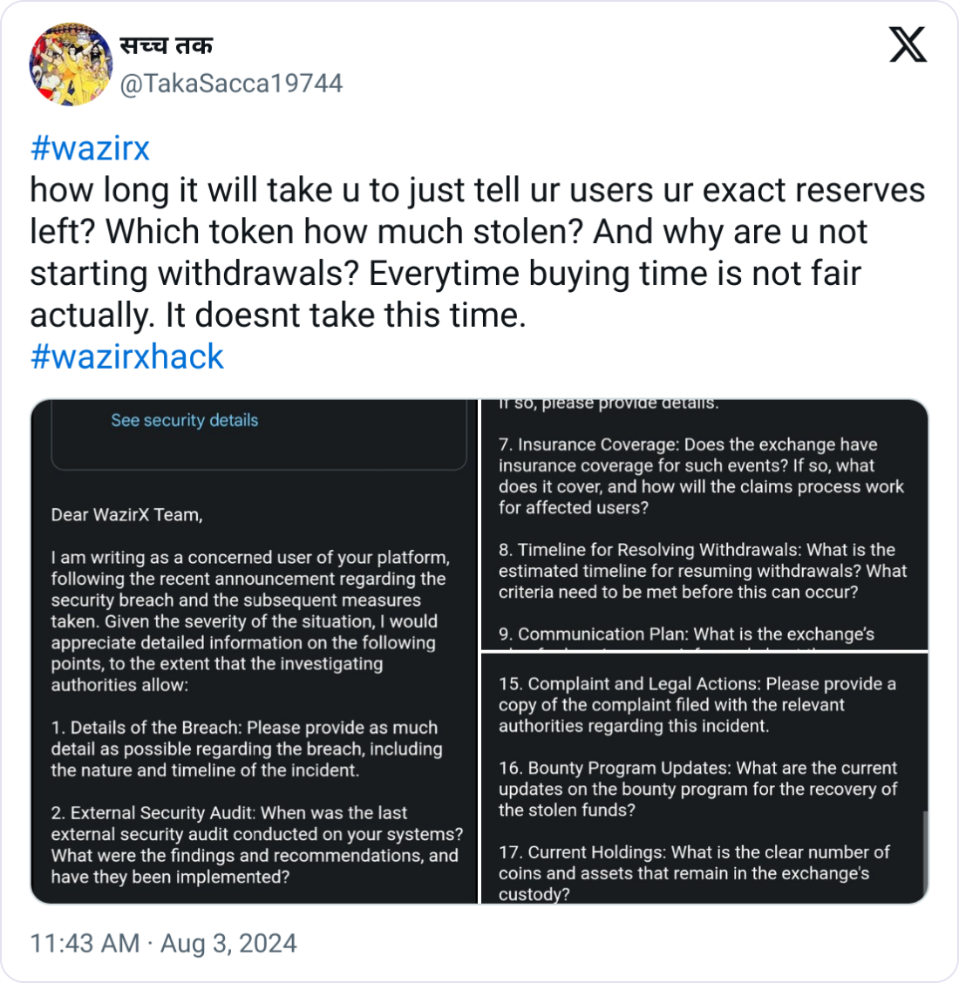
Task: Click the @TakaSacca19744 handle
Action: 231,84
